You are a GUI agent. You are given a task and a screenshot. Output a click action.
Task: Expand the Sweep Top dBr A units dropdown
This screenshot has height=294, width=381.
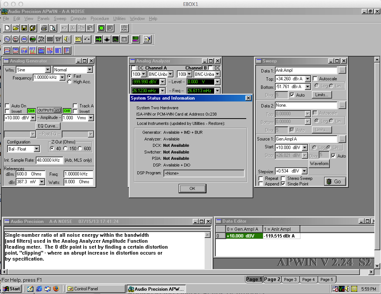point(308,79)
